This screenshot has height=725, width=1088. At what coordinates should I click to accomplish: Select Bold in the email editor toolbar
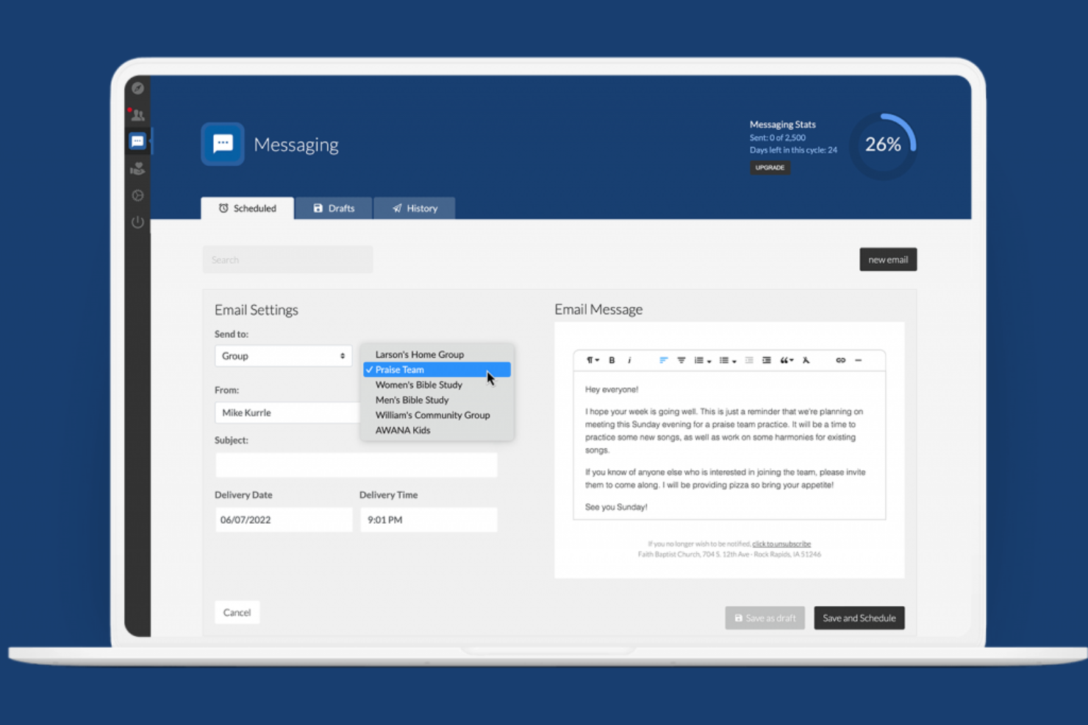612,360
